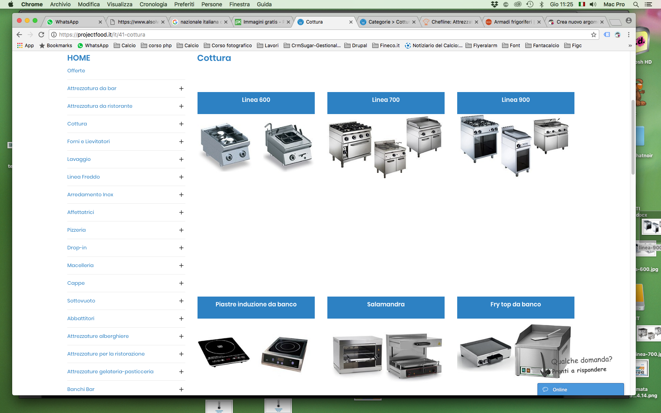The width and height of the screenshot is (661, 413).
Task: Show more bookmarks with the overflow chevron
Action: click(x=630, y=46)
